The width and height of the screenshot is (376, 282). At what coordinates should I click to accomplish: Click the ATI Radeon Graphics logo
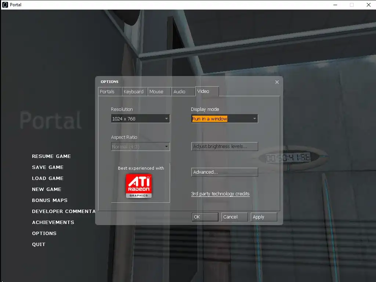[139, 186]
